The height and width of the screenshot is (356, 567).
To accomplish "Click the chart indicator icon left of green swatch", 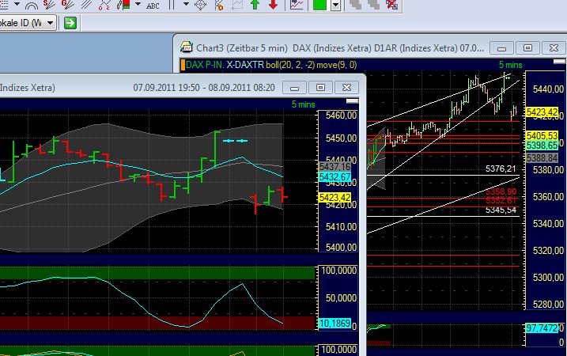I will pyautogui.click(x=297, y=5).
